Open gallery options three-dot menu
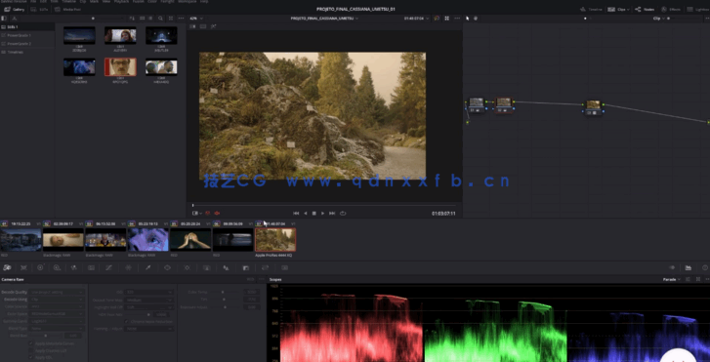This screenshot has width=710, height=362. pos(181,19)
